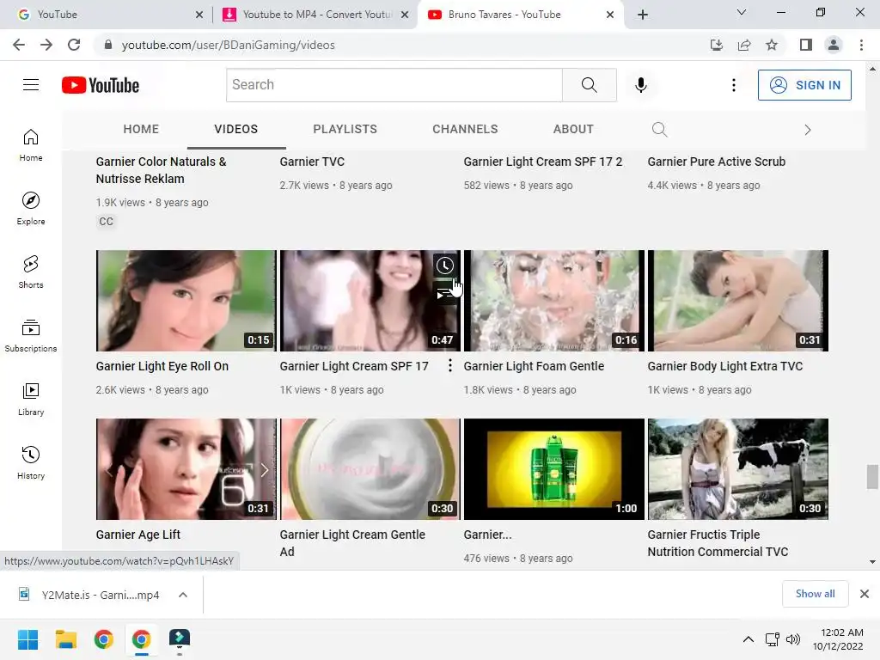Open Windows Start menu
This screenshot has width=880, height=660.
click(28, 639)
